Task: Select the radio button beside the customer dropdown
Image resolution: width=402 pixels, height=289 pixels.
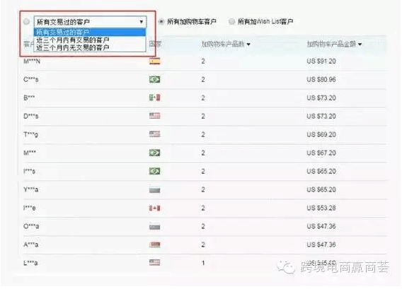Action: pyautogui.click(x=26, y=21)
